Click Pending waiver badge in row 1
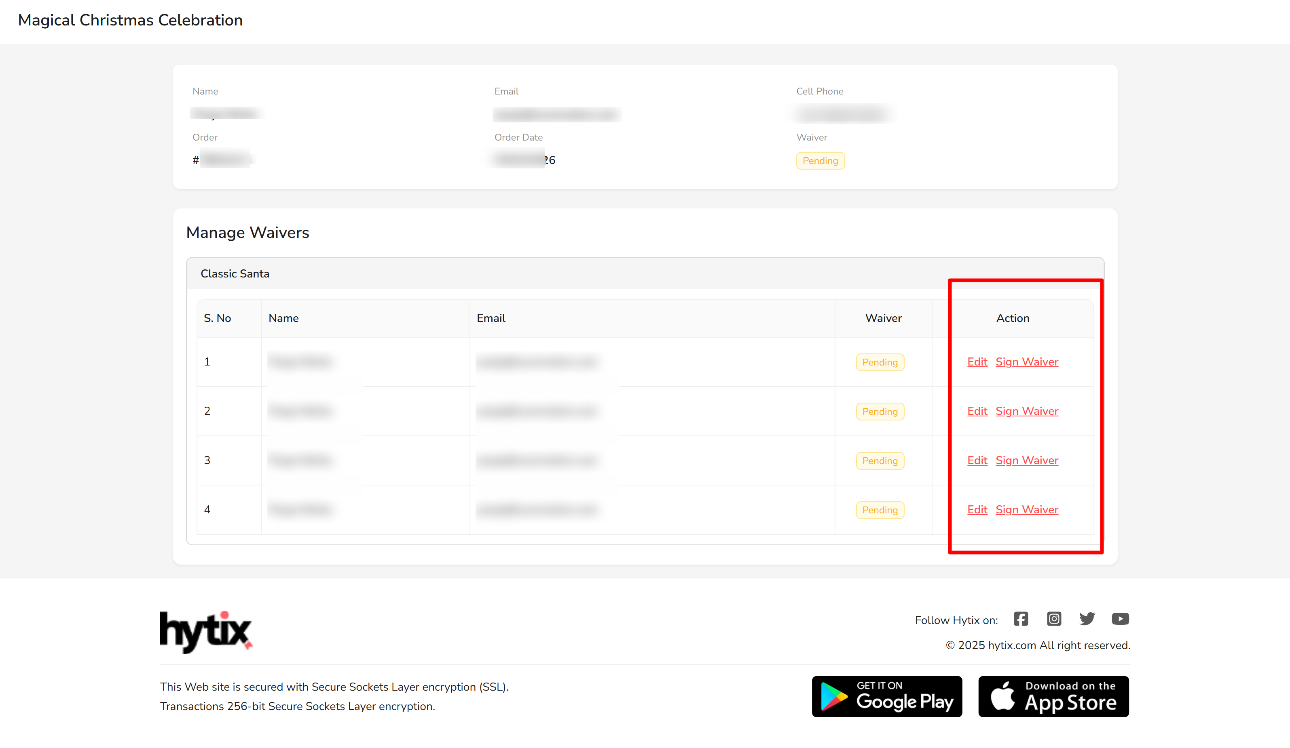The height and width of the screenshot is (748, 1290). [x=880, y=362]
